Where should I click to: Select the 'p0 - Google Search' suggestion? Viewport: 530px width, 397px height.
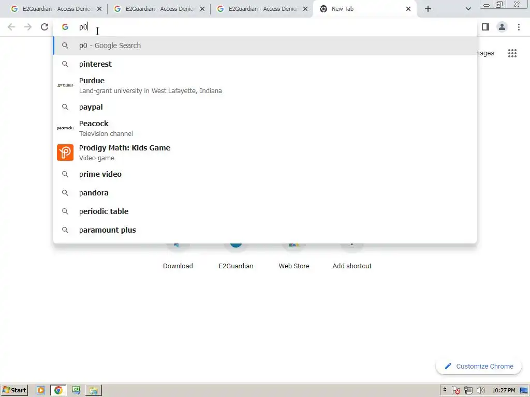point(265,45)
